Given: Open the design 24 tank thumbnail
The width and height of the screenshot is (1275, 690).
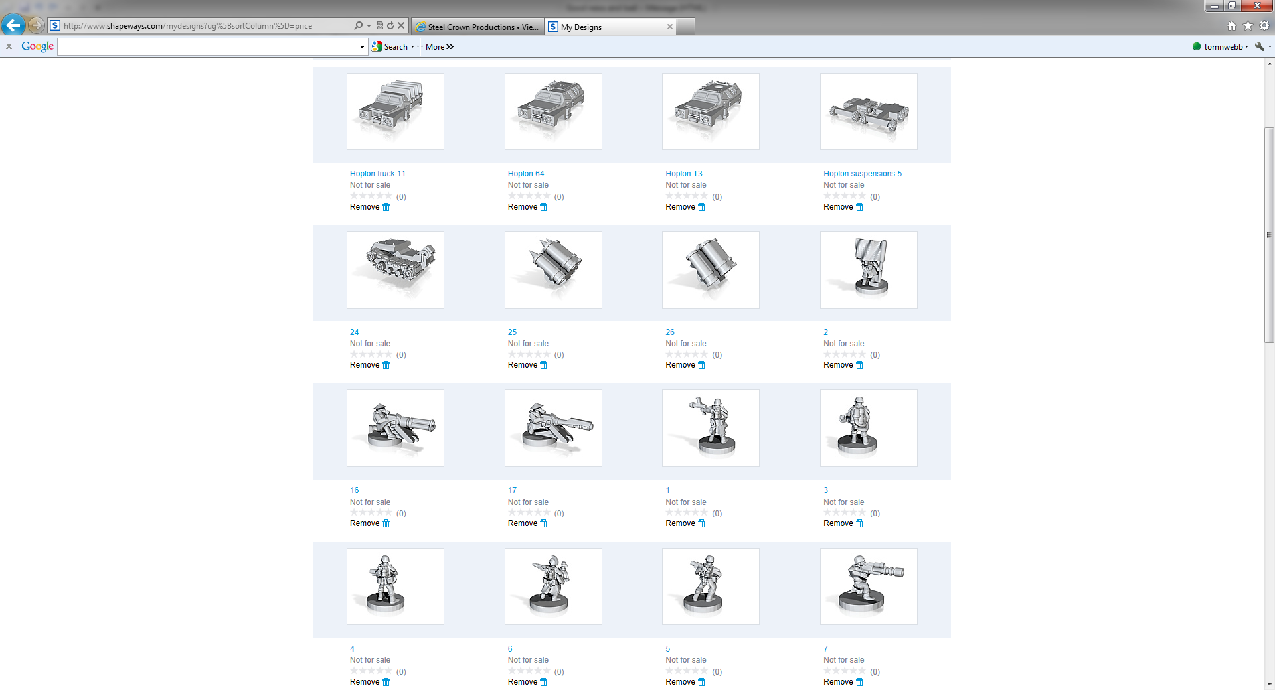Looking at the screenshot, I should click(x=395, y=269).
